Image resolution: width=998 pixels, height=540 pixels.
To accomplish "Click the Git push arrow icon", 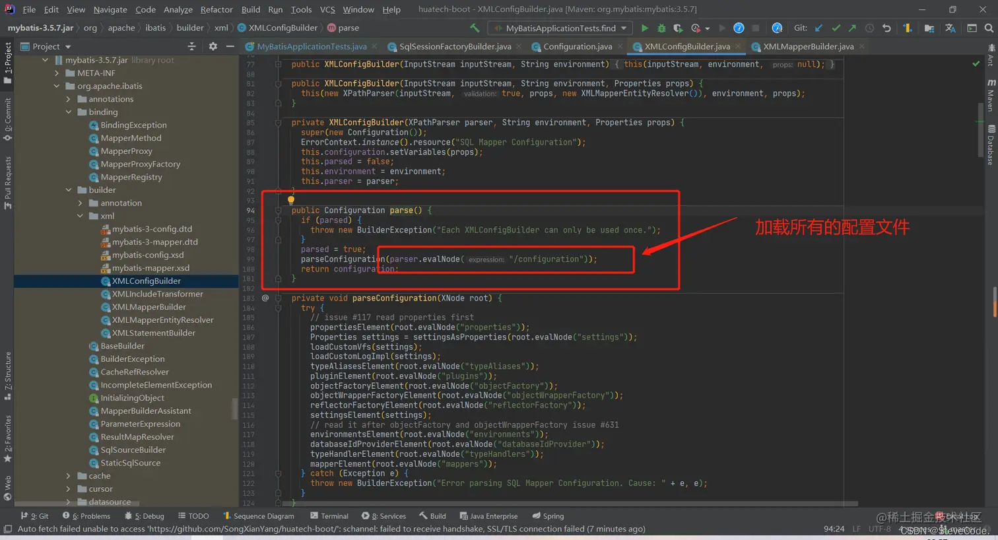I will click(x=852, y=28).
